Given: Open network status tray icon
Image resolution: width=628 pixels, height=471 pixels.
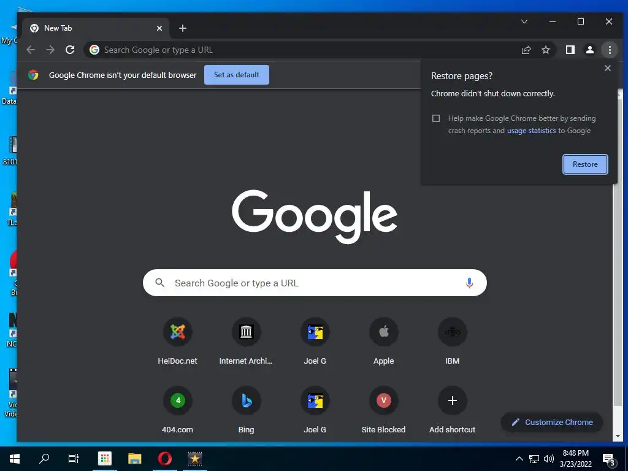Looking at the screenshot, I should (x=534, y=459).
